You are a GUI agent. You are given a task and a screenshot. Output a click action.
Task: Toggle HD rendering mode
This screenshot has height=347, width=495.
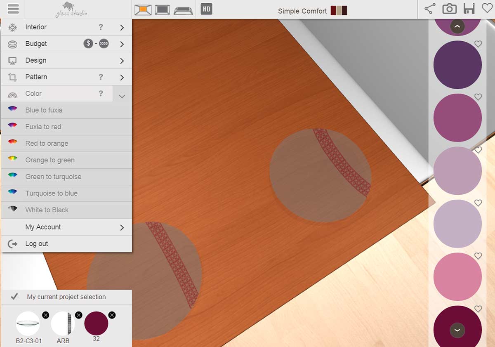(x=206, y=9)
